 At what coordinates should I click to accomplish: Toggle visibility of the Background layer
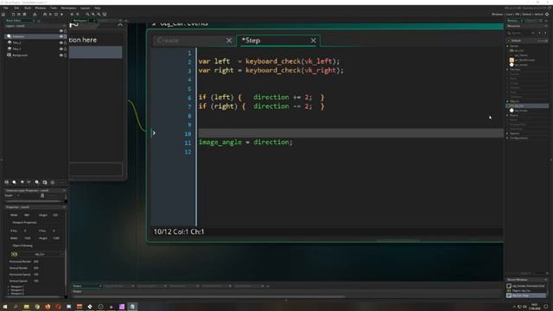point(61,55)
